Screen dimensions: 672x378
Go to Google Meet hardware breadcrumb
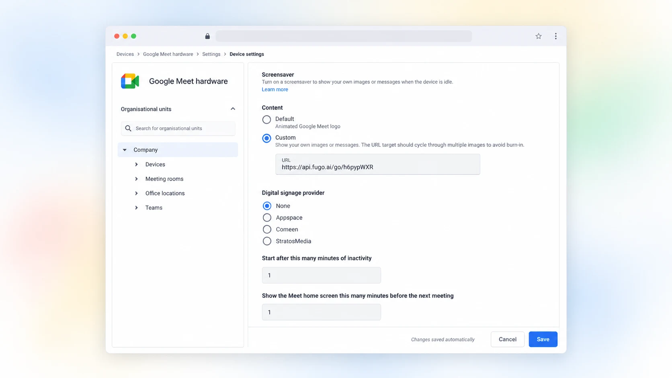tap(168, 54)
